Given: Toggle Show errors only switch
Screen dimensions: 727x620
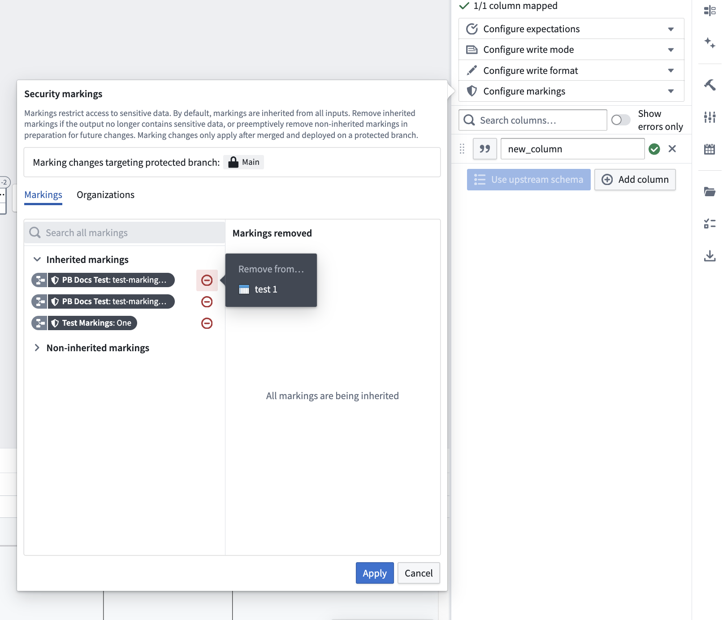Looking at the screenshot, I should coord(621,120).
